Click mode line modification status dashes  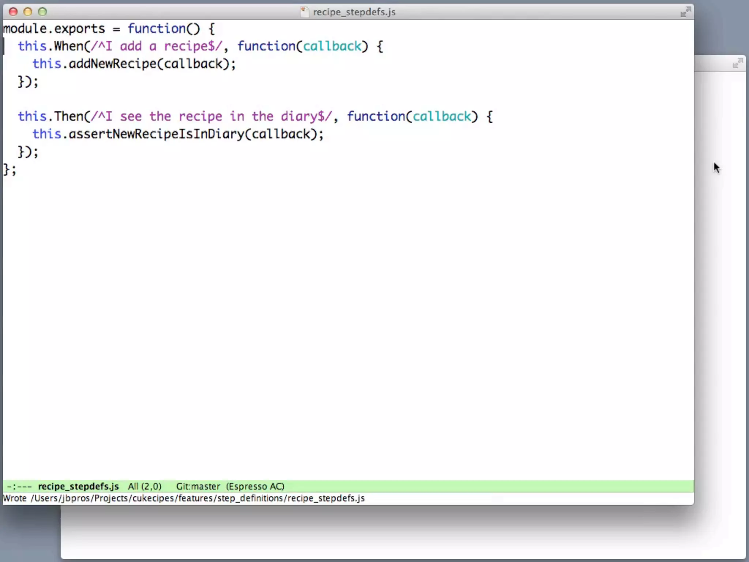tap(19, 486)
